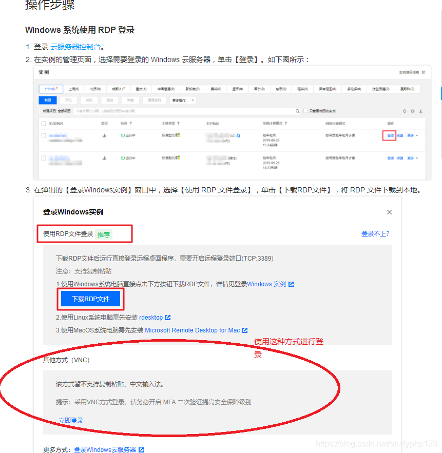
Task: Open the Windows 实例 documentation link
Action: tap(266, 284)
